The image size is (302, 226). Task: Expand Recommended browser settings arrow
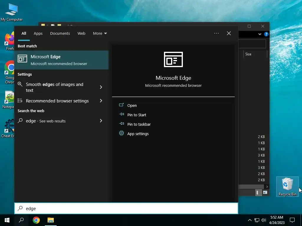coord(101,101)
